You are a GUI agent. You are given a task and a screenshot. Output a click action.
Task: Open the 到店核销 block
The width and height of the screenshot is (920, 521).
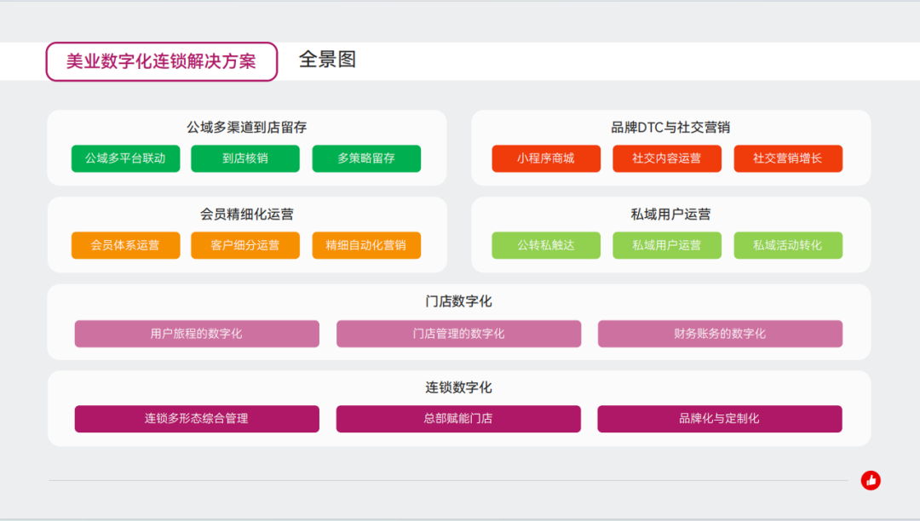245,158
